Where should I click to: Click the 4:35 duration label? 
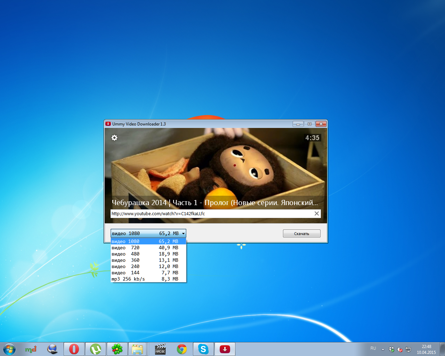tap(312, 138)
